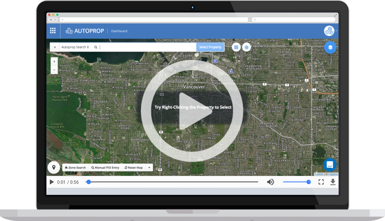Expand the dropdown arrow beside Reset Map
This screenshot has height=221, width=385.
coord(149,168)
